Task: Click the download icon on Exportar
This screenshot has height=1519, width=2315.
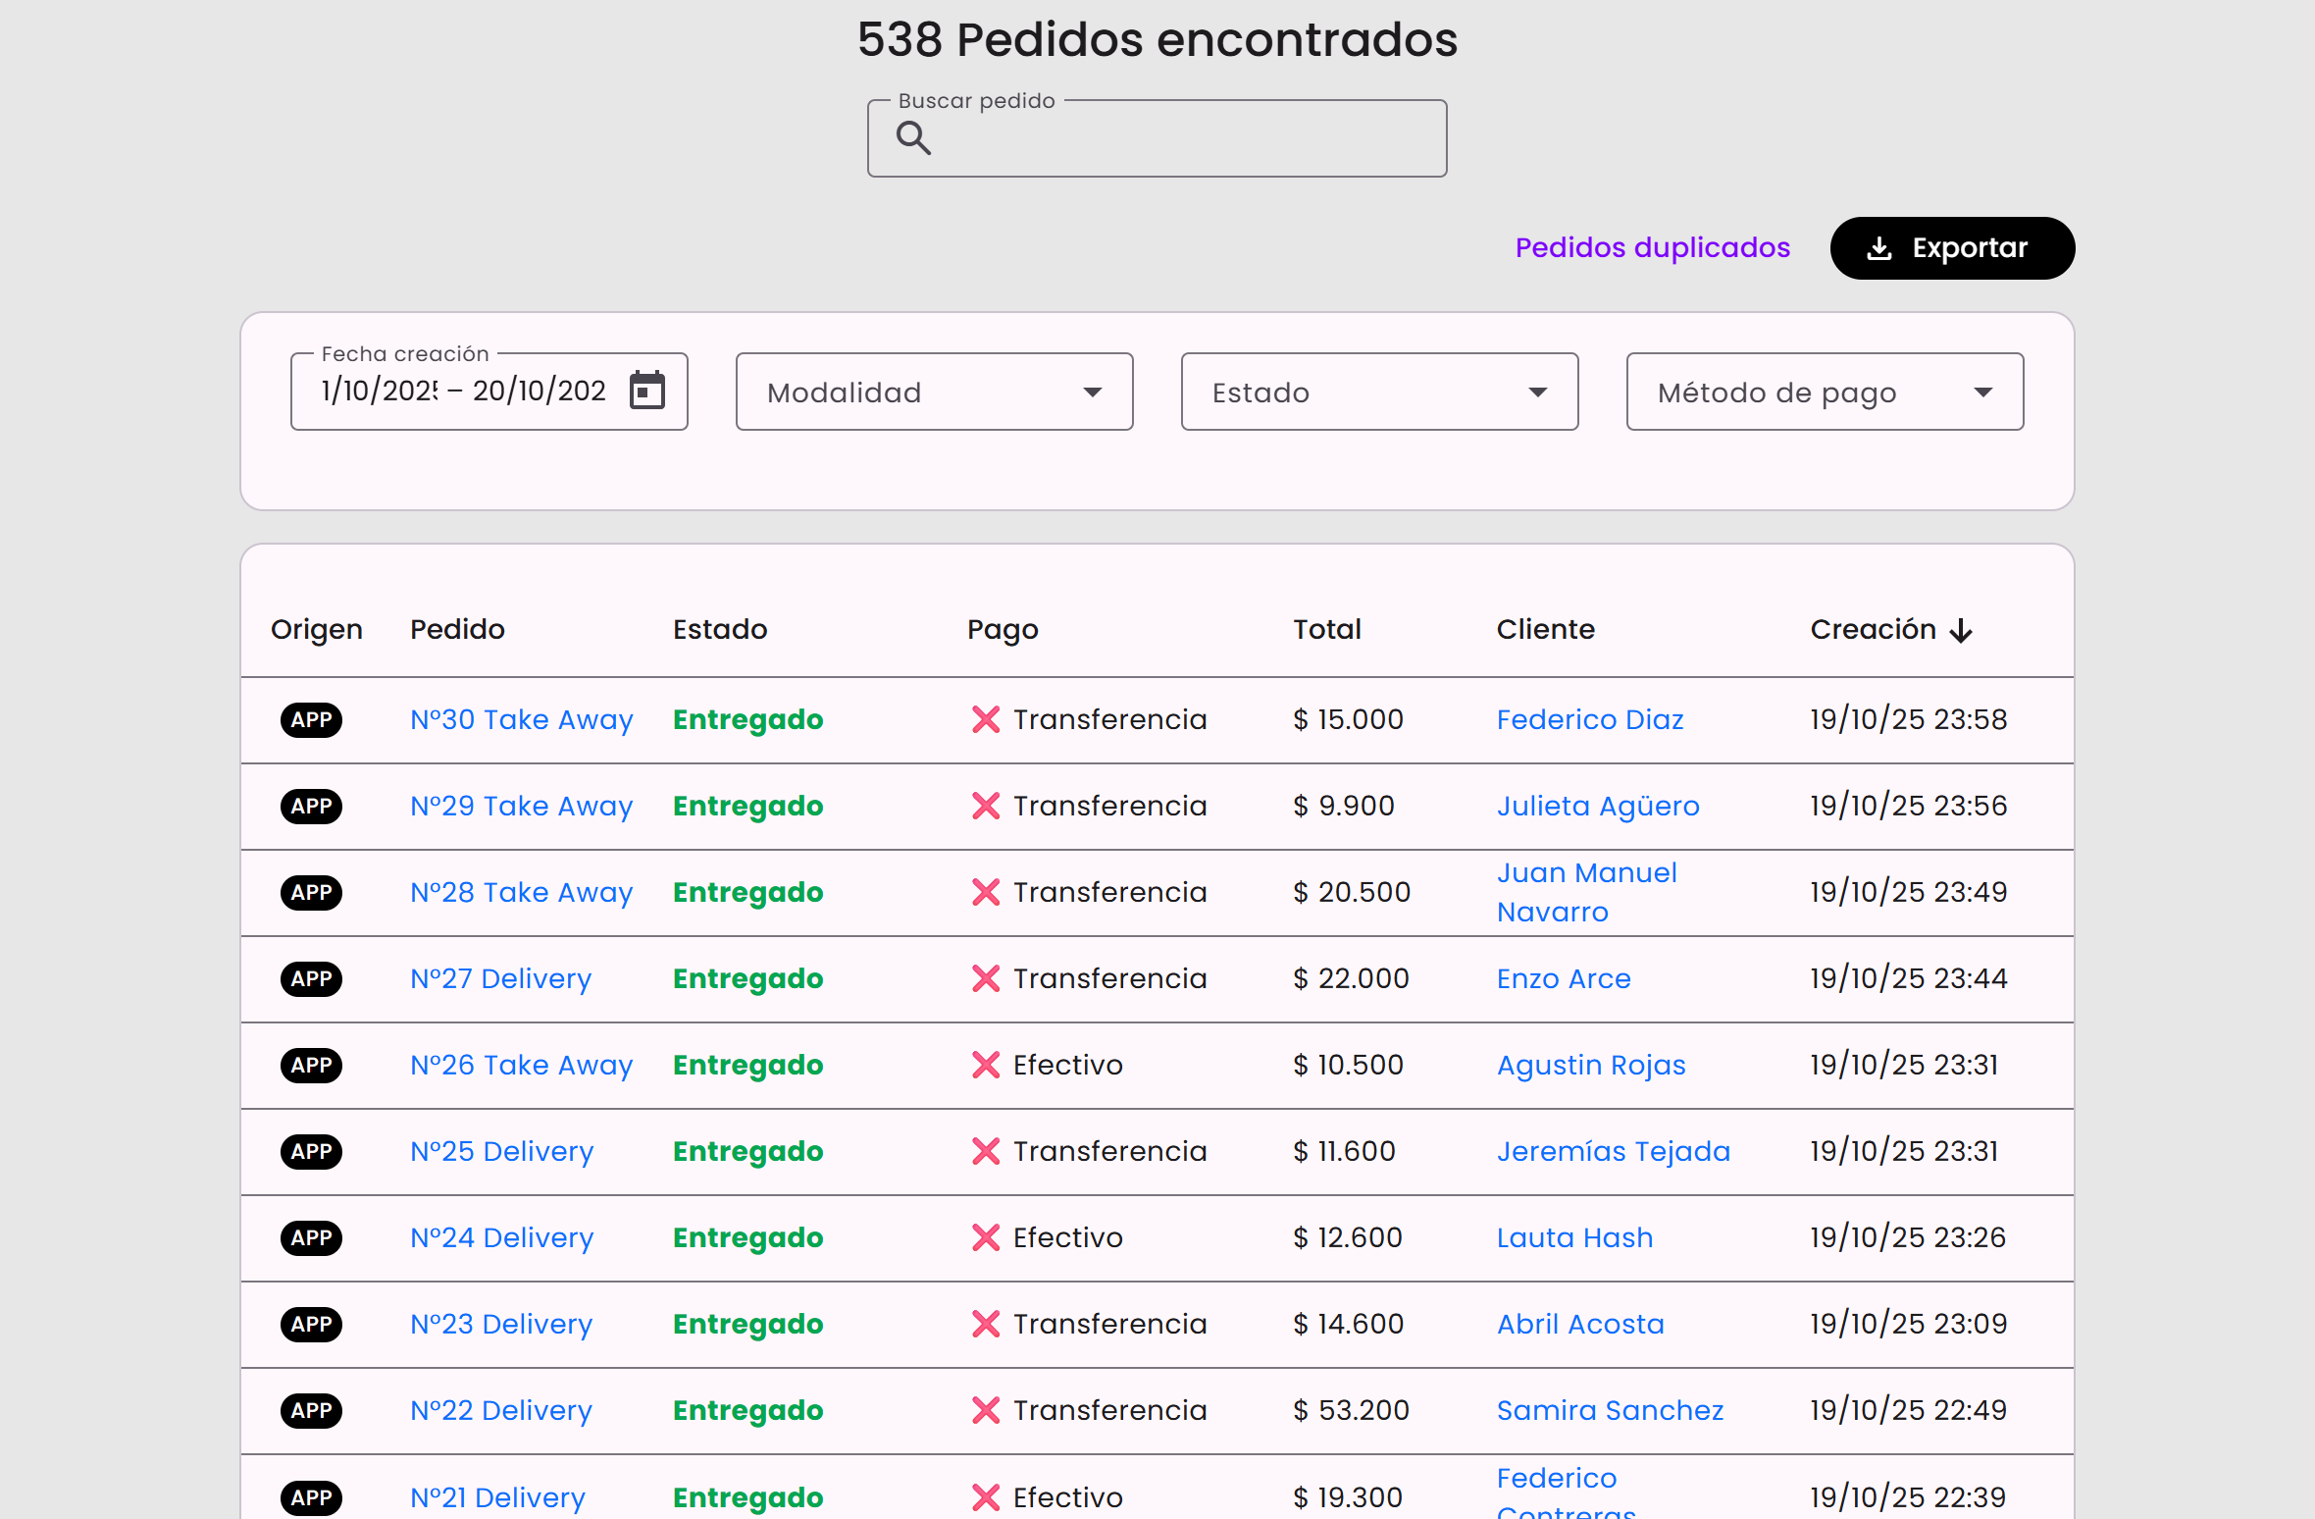Action: click(x=1878, y=248)
